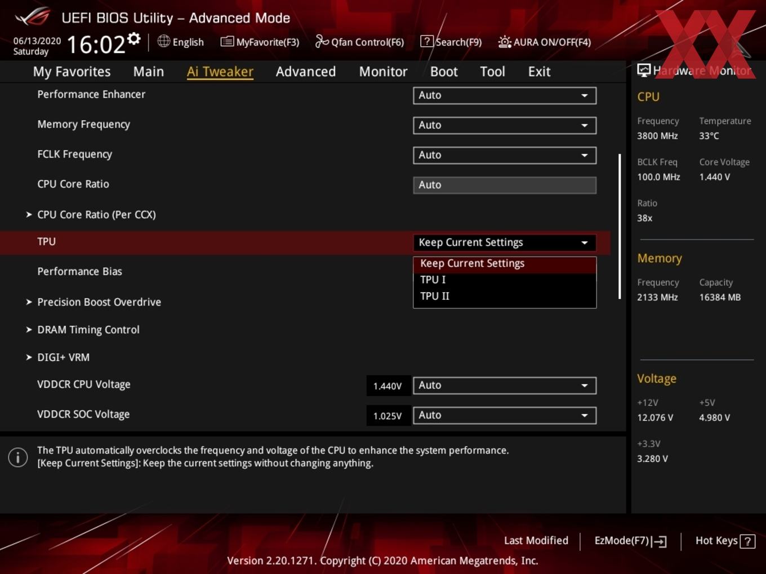The width and height of the screenshot is (766, 574).
Task: Click the 16384 MB capacity value
Action: click(720, 297)
